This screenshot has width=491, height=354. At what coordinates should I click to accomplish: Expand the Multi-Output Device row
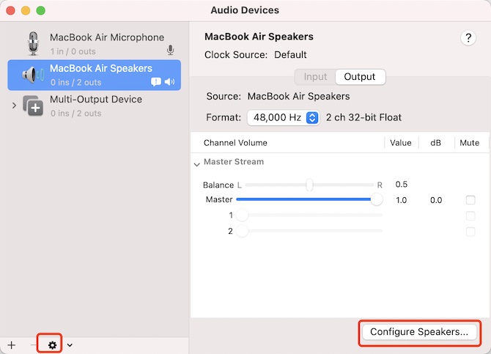coord(14,106)
